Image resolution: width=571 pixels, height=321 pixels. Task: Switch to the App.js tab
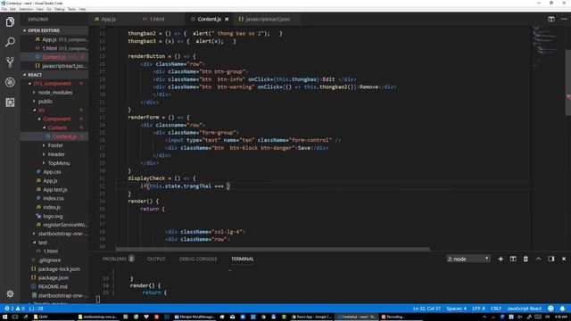[x=109, y=19]
